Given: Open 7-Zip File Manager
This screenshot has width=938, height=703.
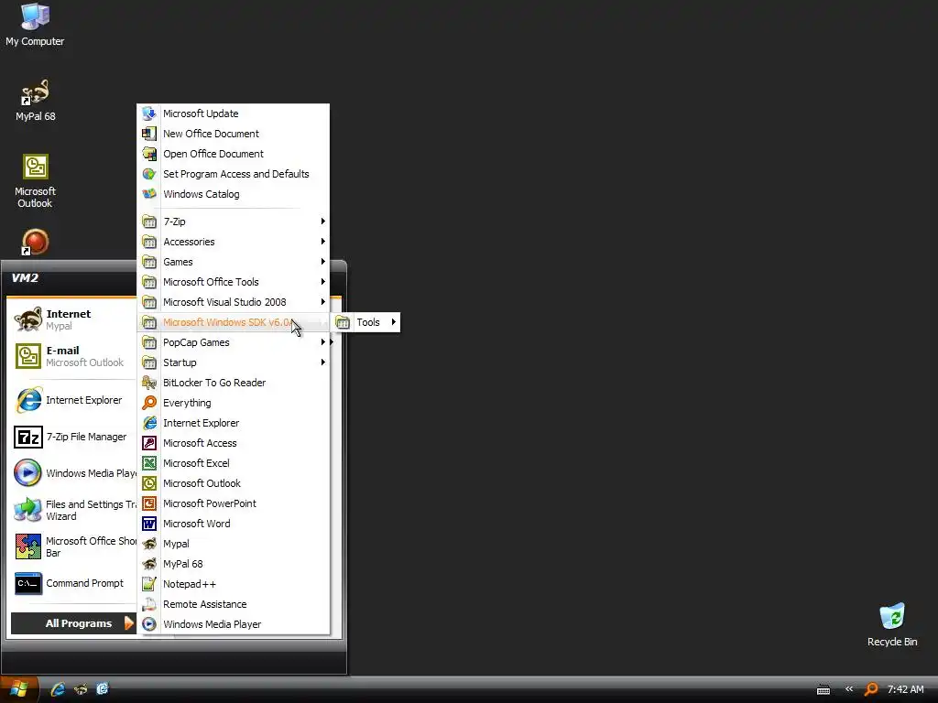Looking at the screenshot, I should [72, 437].
